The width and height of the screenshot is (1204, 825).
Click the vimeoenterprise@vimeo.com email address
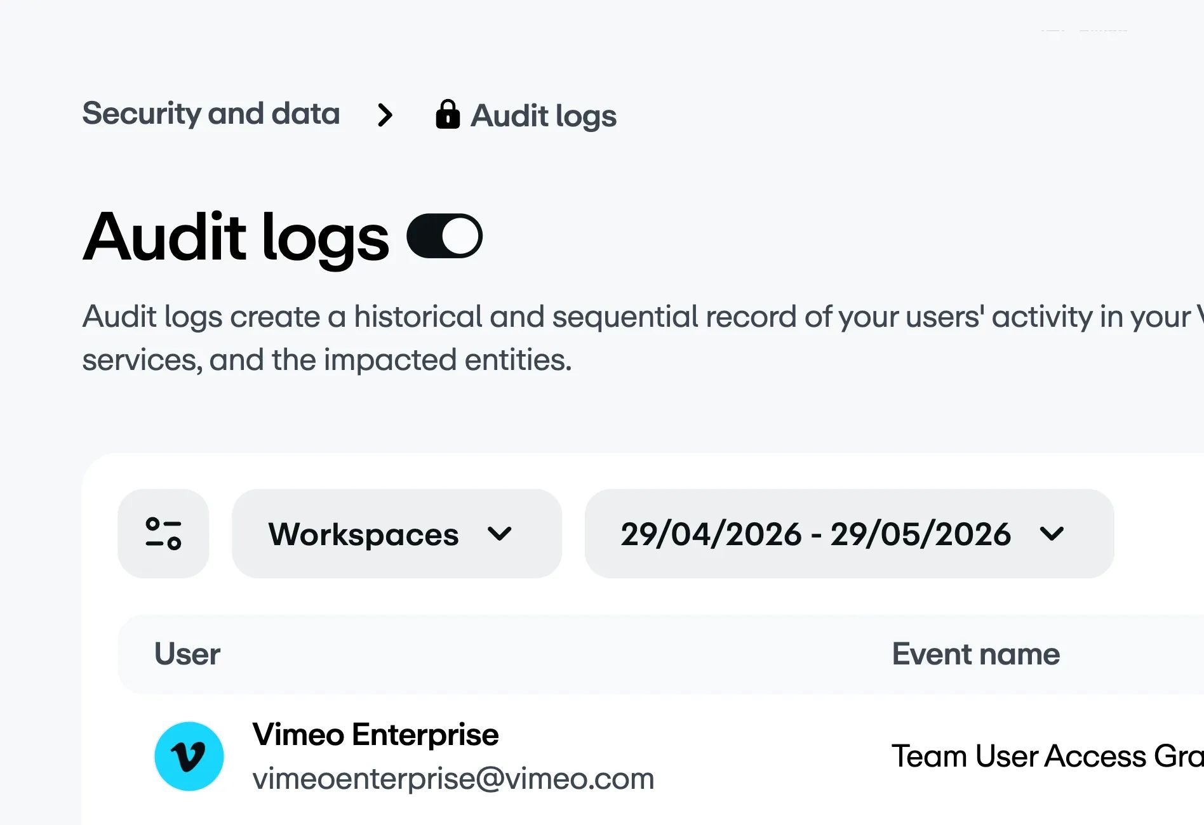pos(453,779)
